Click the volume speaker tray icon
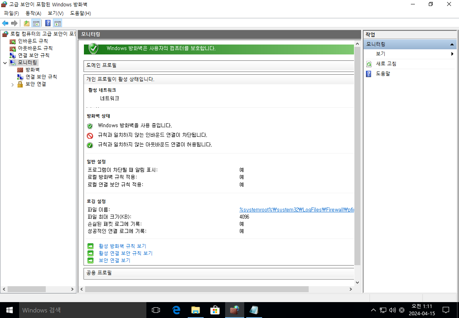 393,310
